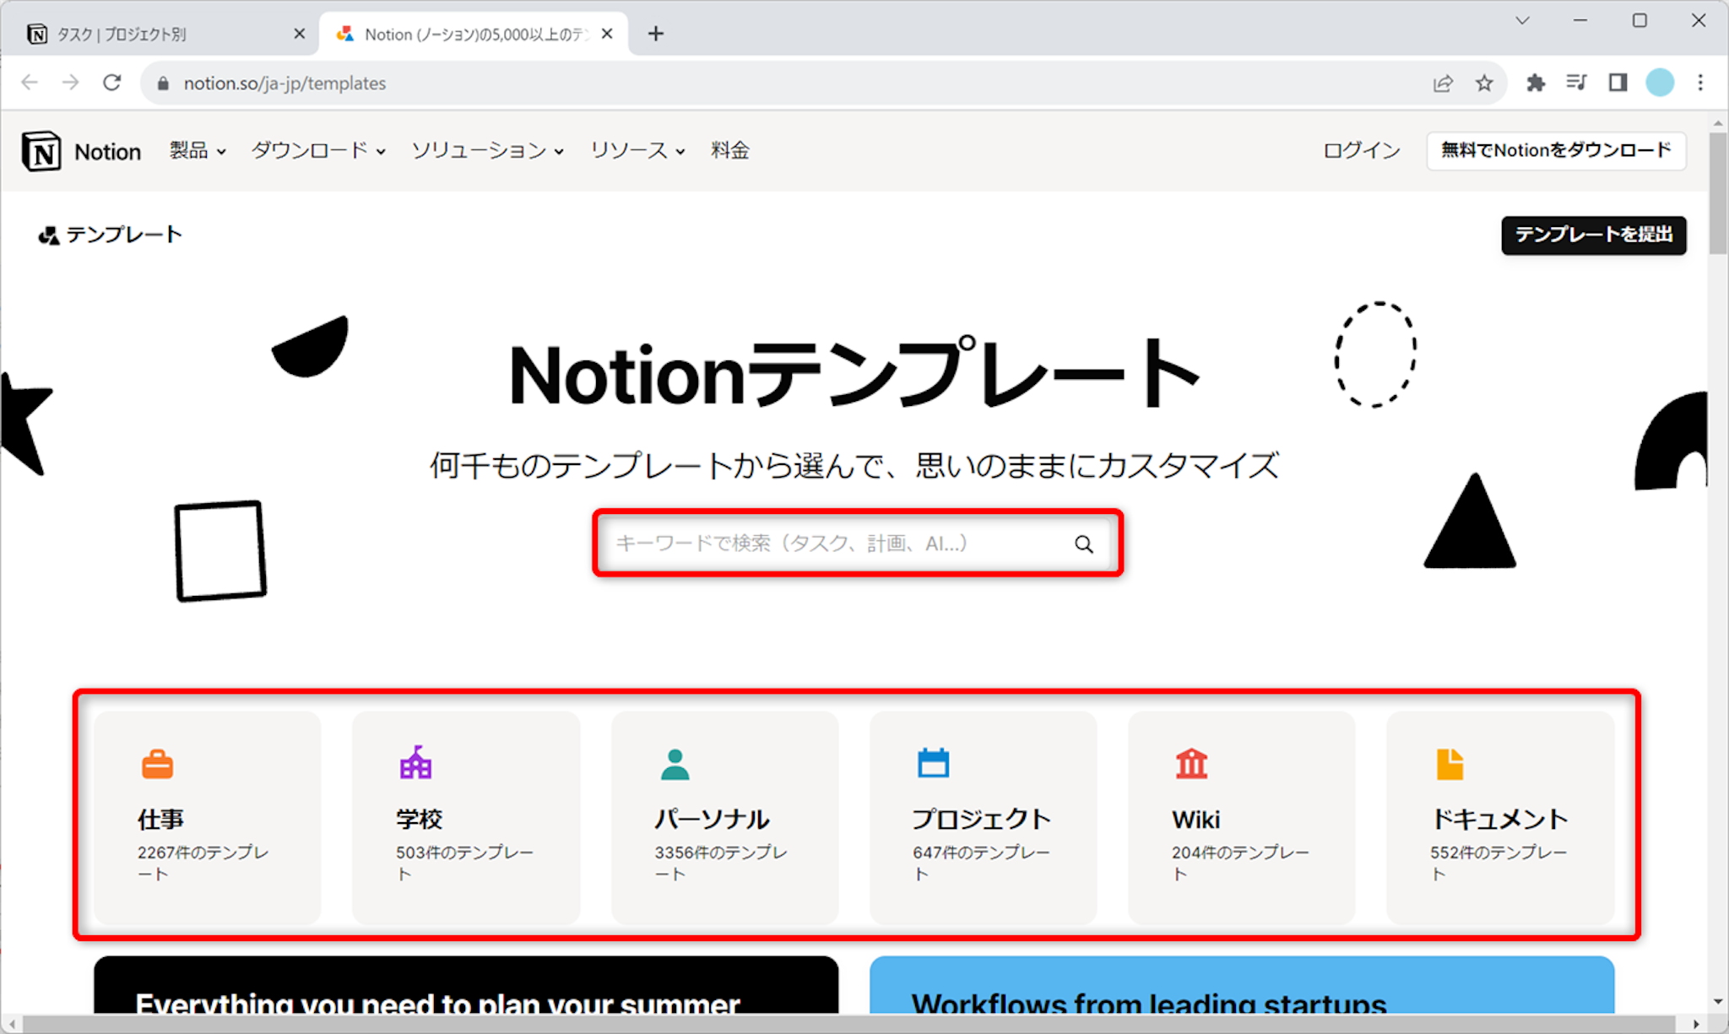Click the search magnifier icon

click(1083, 544)
